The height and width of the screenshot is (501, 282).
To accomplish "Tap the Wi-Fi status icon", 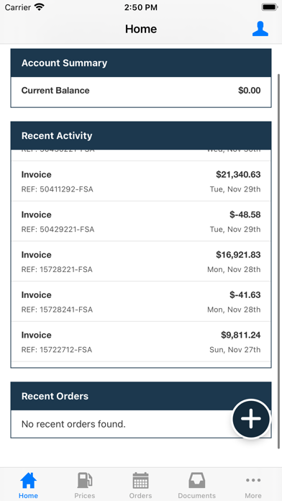I will pos(40,7).
